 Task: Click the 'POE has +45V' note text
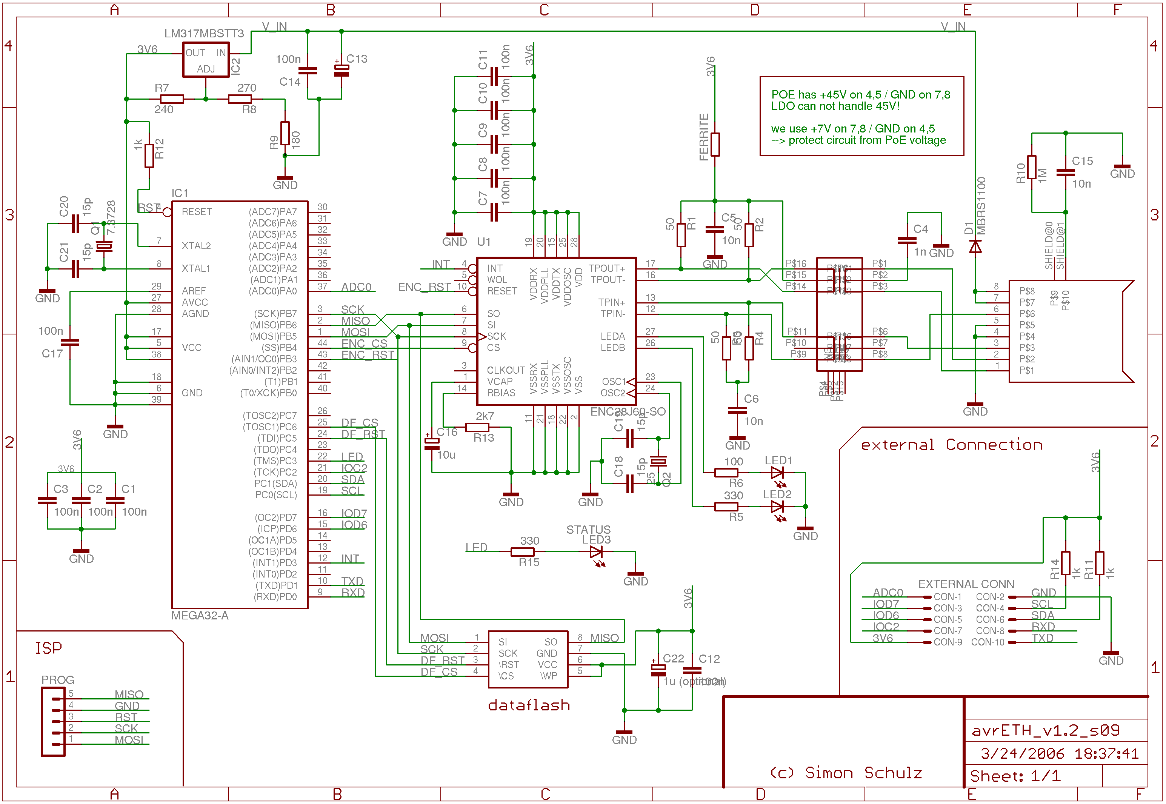861,95
